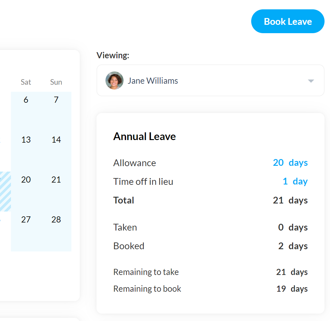This screenshot has height=321, width=330.
Task: Select the 27th on the calendar
Action: (26, 231)
